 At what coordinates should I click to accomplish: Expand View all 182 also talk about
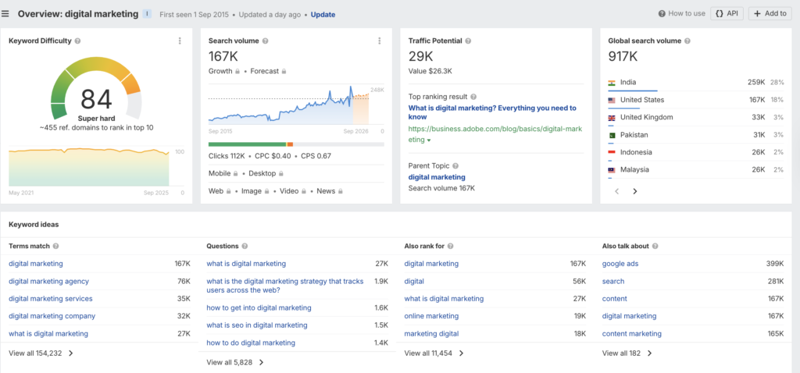pos(627,353)
